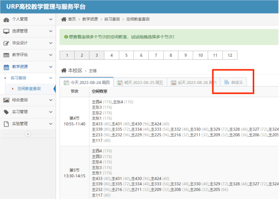The width and height of the screenshot is (279, 199).
Task: Open the 空闲教室查询 sidebar item
Action: (29, 89)
